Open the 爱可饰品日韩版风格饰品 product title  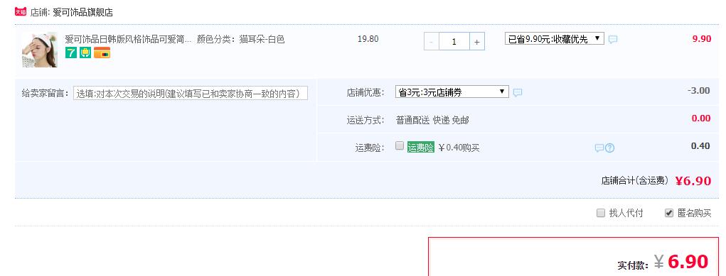[x=128, y=39]
